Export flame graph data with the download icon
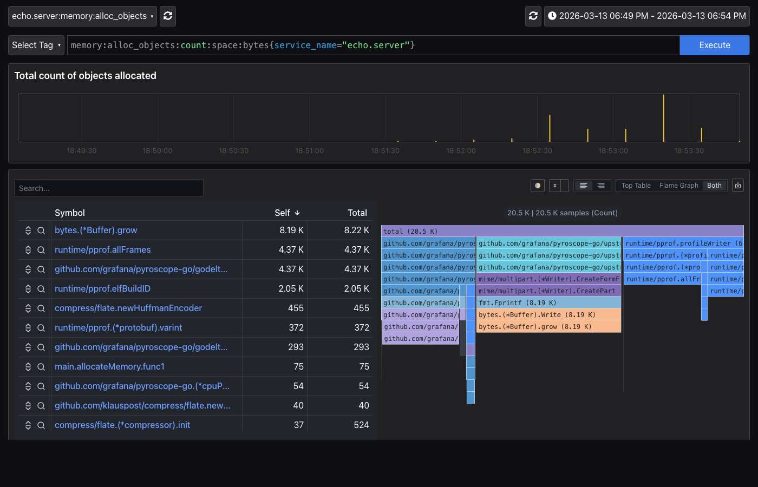 737,186
